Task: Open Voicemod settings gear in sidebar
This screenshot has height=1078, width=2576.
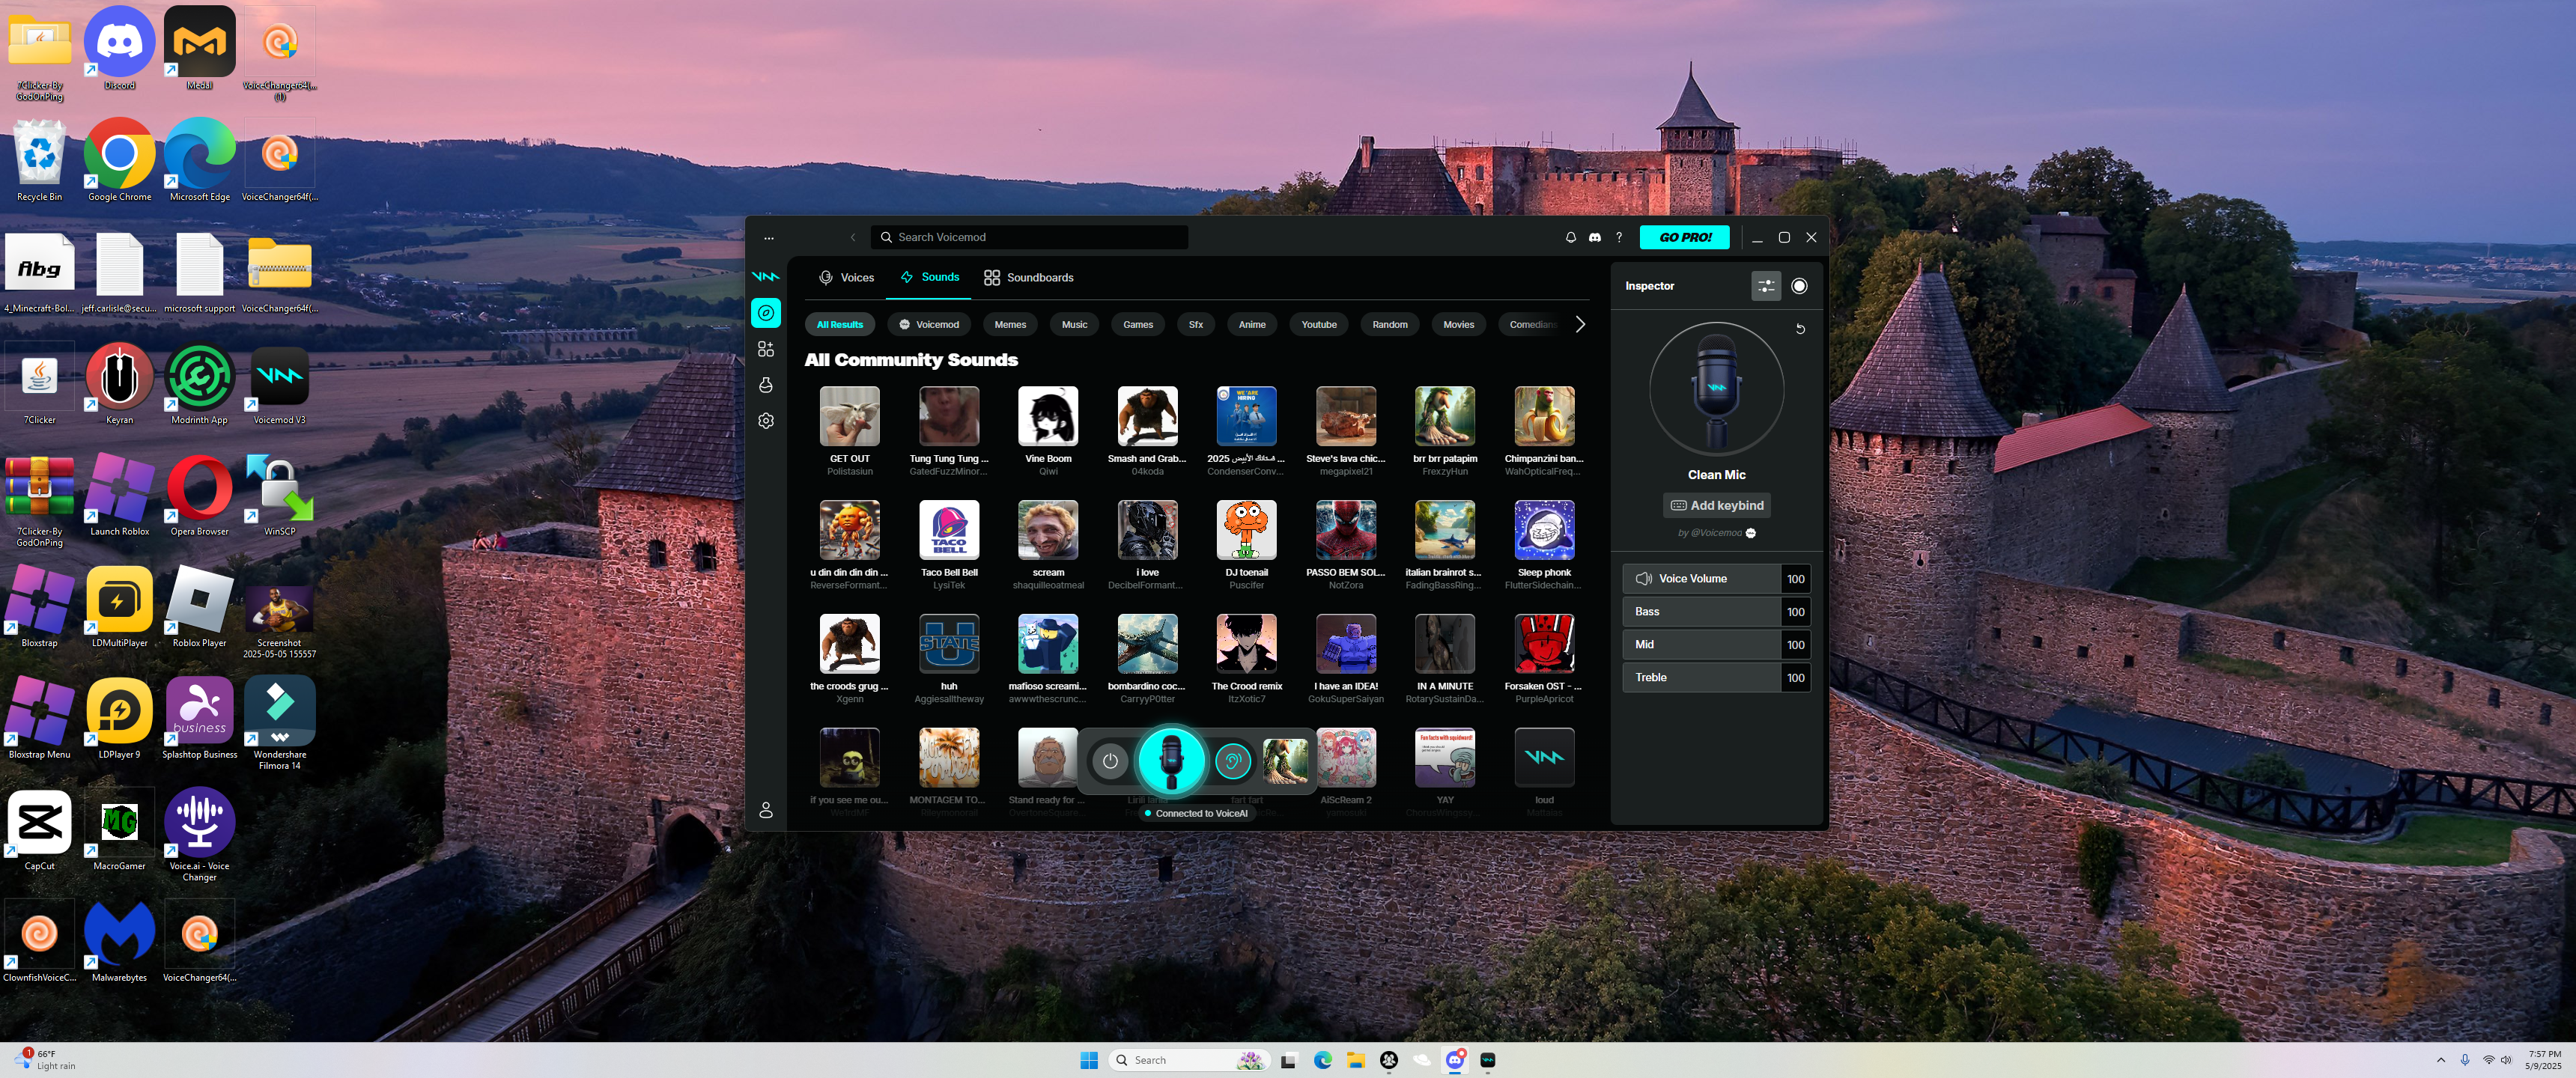Action: (x=766, y=421)
